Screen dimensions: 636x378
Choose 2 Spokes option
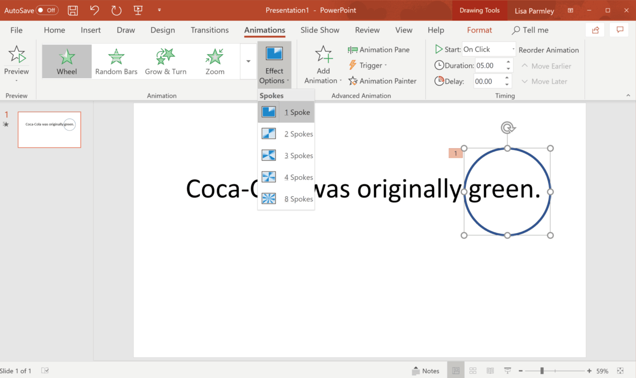286,134
